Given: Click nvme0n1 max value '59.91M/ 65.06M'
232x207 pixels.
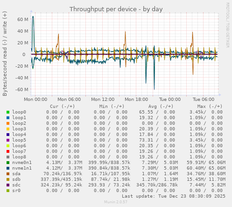Looking at the screenshot, I should coord(206,163).
